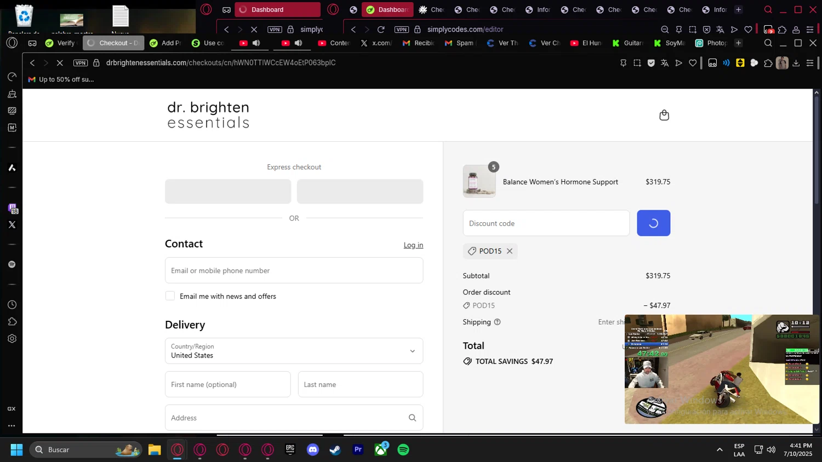The height and width of the screenshot is (462, 822).
Task: Focus the Discount code input field
Action: (x=546, y=223)
